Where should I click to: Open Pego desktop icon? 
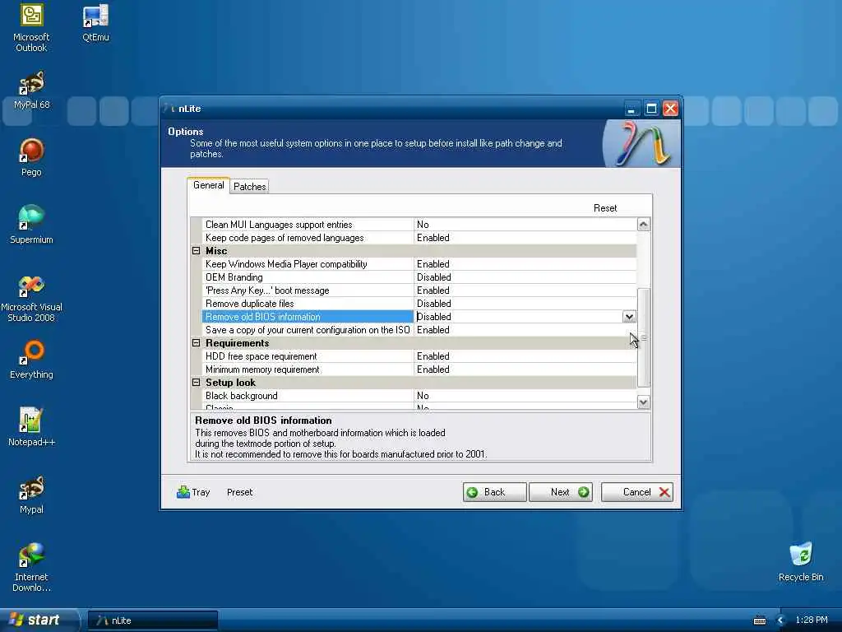pyautogui.click(x=31, y=157)
